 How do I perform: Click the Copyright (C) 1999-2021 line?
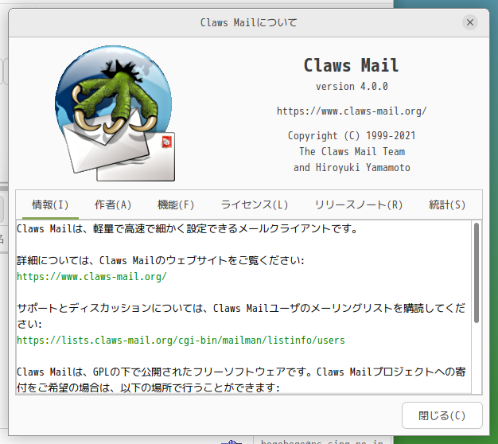pos(352,135)
